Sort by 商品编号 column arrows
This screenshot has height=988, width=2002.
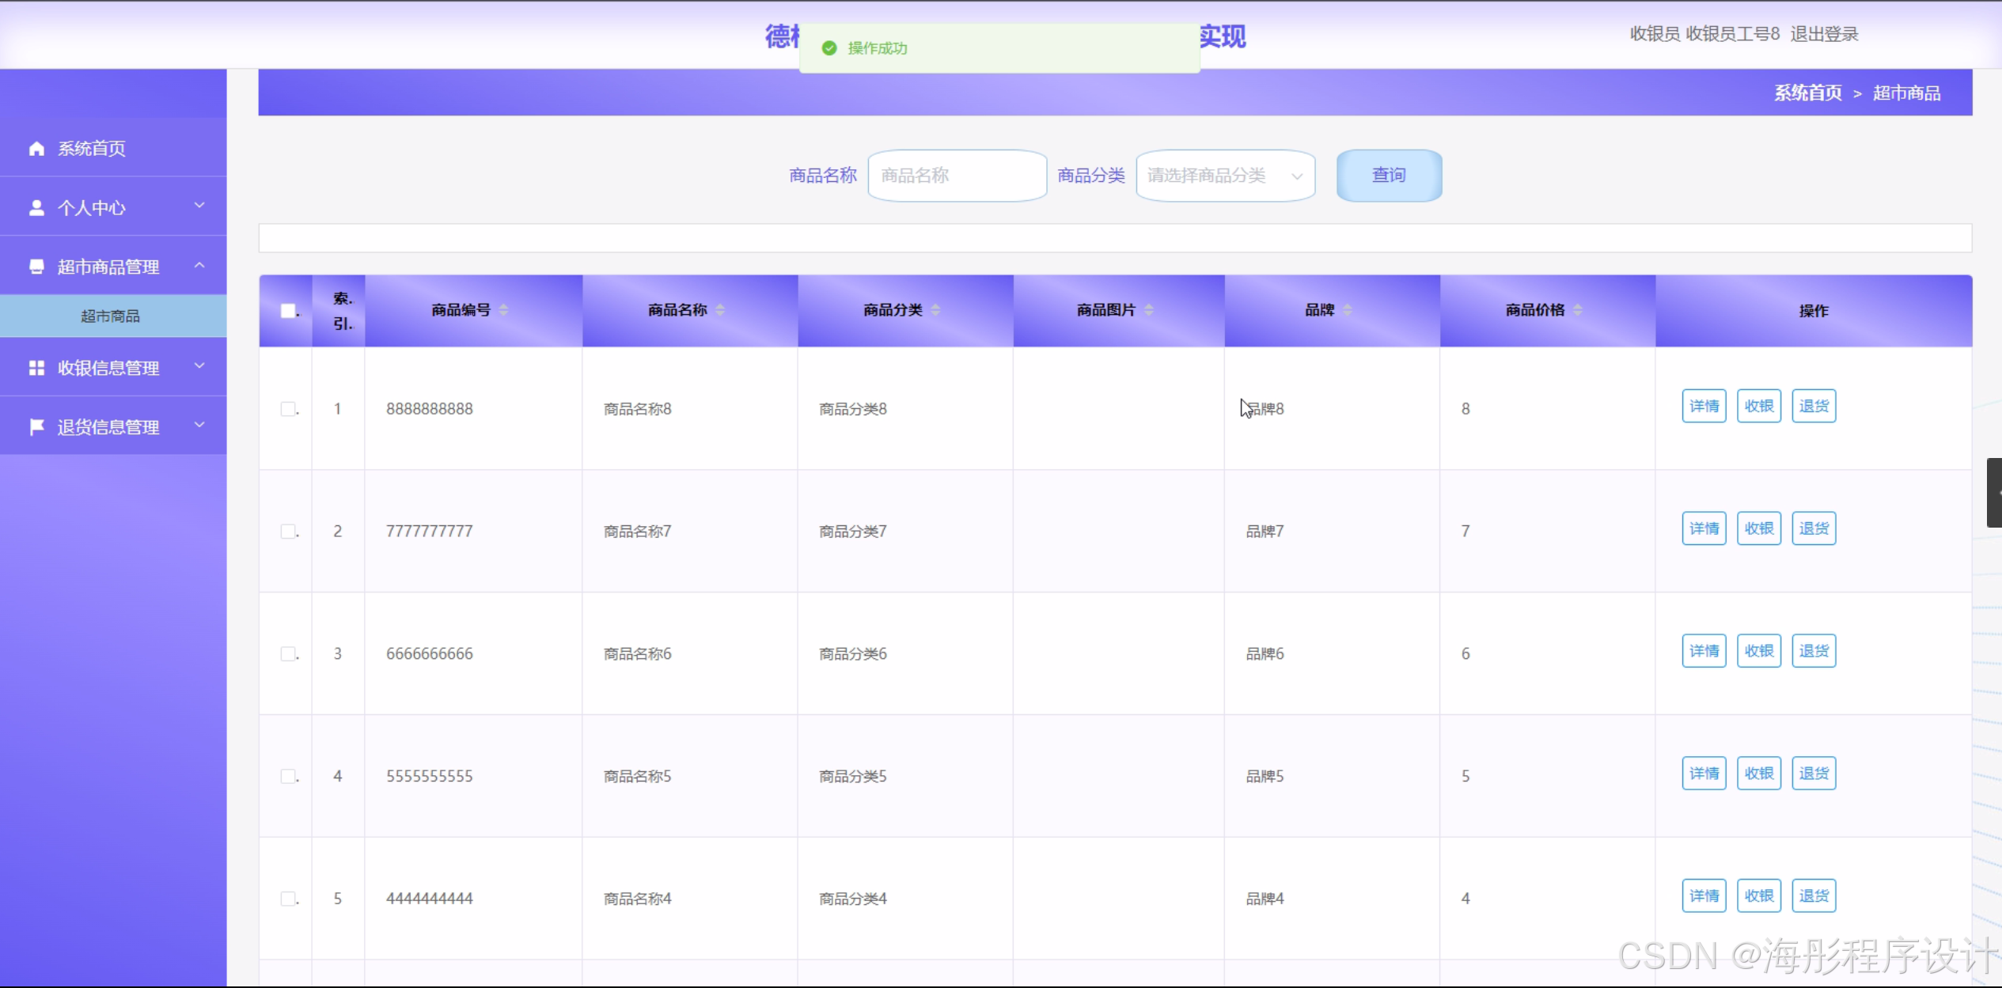[503, 310]
